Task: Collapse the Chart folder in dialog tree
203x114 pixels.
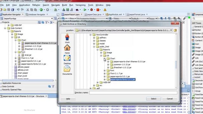Action: tap(105, 59)
